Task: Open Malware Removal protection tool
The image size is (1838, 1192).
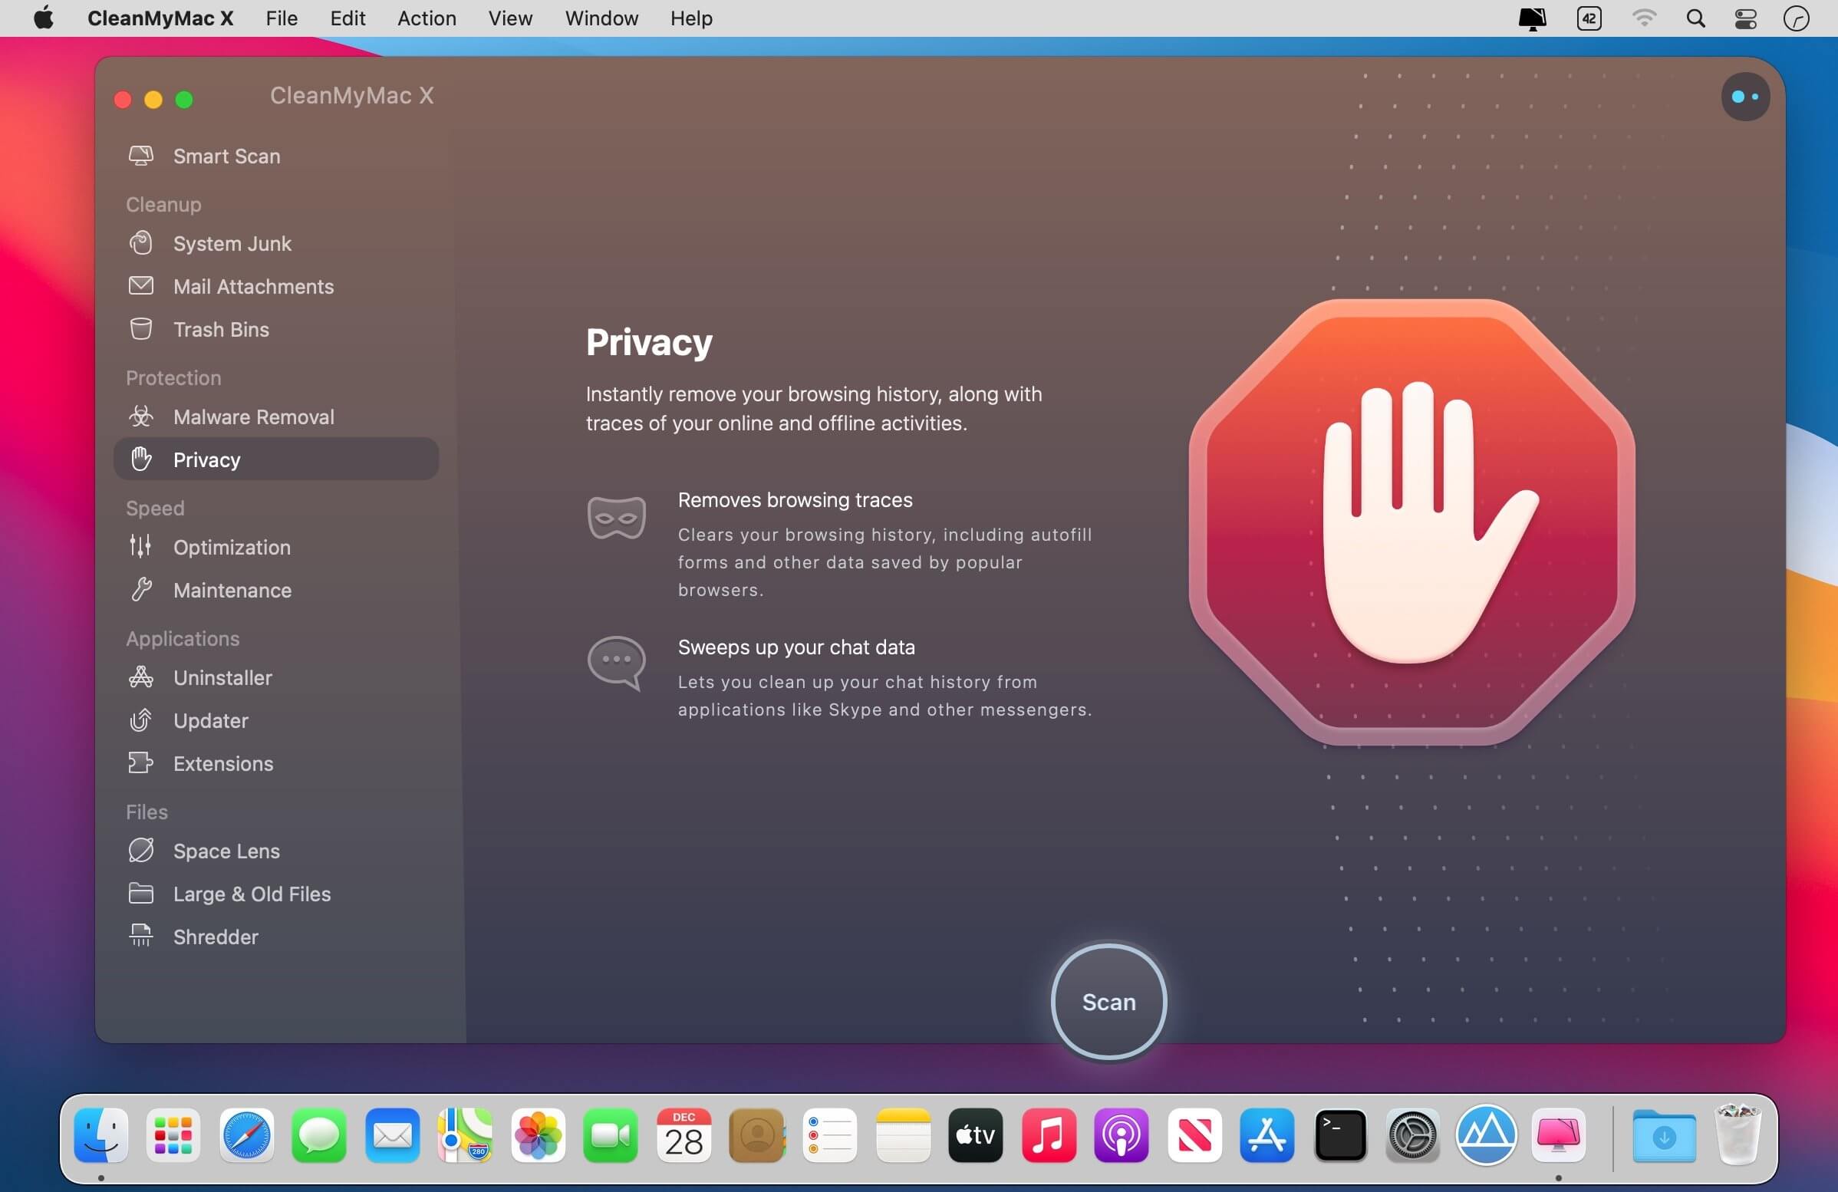Action: 253,417
